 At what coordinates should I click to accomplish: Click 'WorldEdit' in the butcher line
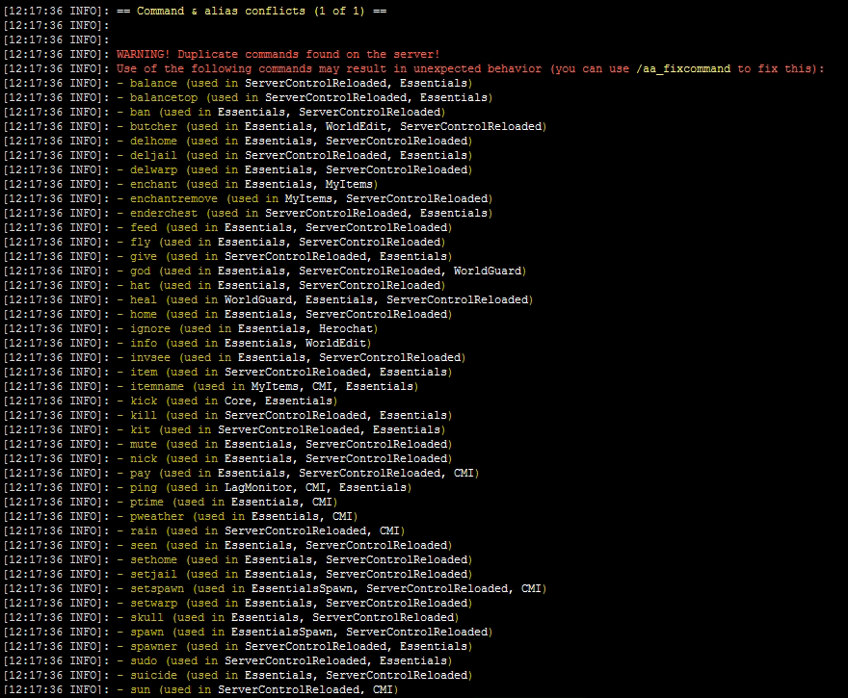pyautogui.click(x=358, y=126)
